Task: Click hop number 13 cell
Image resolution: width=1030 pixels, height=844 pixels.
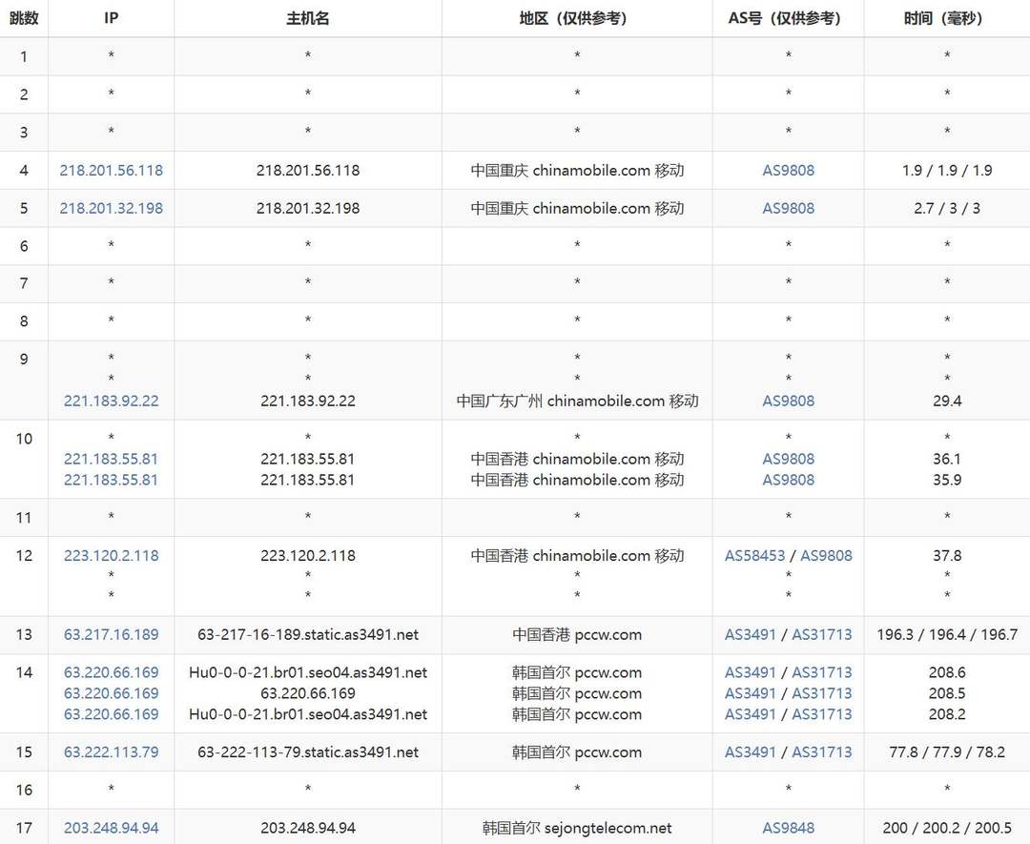Action: (24, 634)
